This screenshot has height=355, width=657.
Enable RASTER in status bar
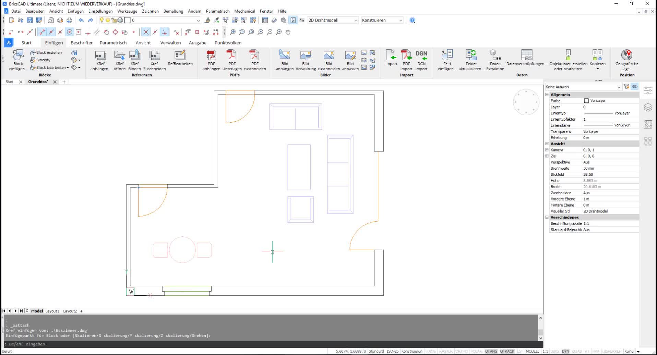click(x=446, y=351)
